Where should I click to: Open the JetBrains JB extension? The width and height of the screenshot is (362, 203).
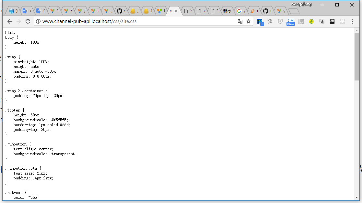pos(332,21)
